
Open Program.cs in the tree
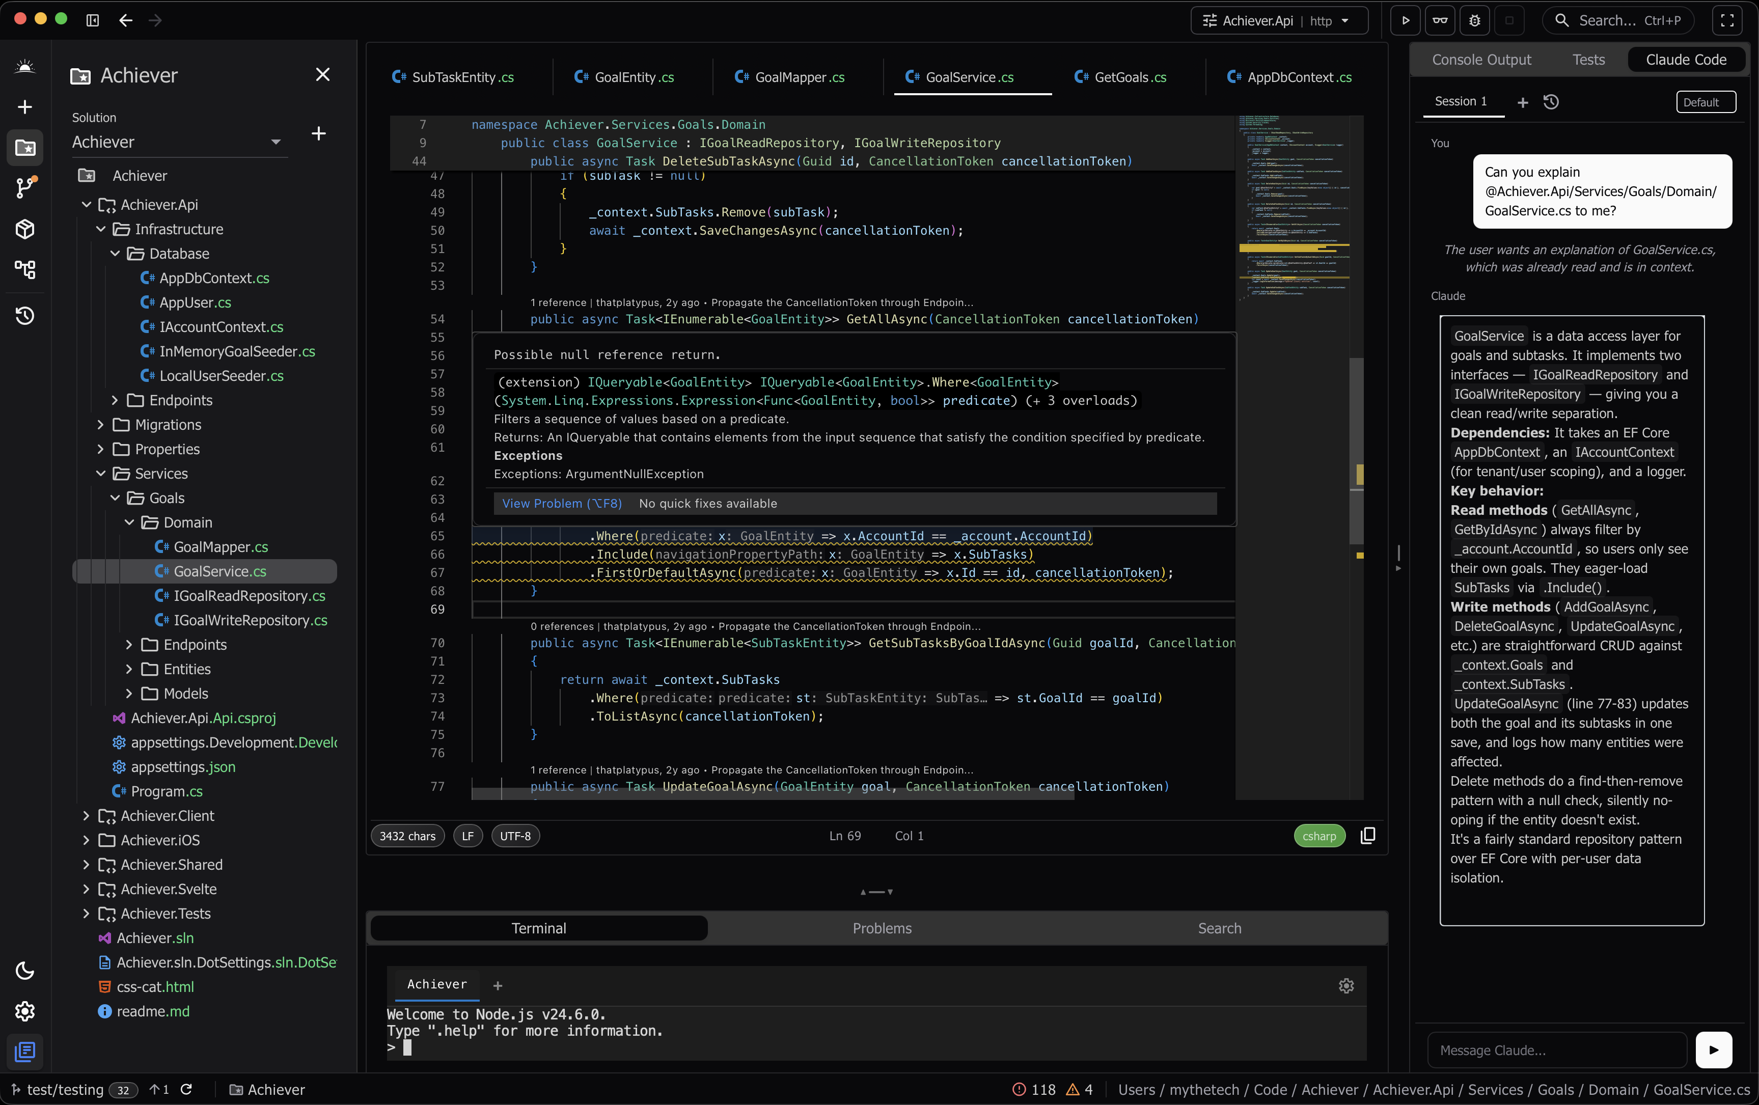tap(157, 791)
